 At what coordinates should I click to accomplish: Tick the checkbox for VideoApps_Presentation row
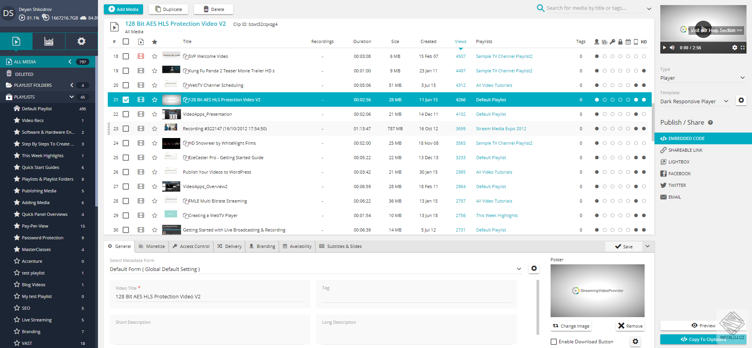tap(126, 114)
